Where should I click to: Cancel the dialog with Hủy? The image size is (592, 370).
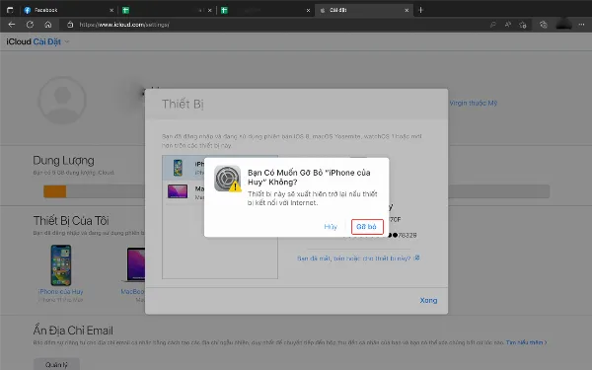(331, 227)
